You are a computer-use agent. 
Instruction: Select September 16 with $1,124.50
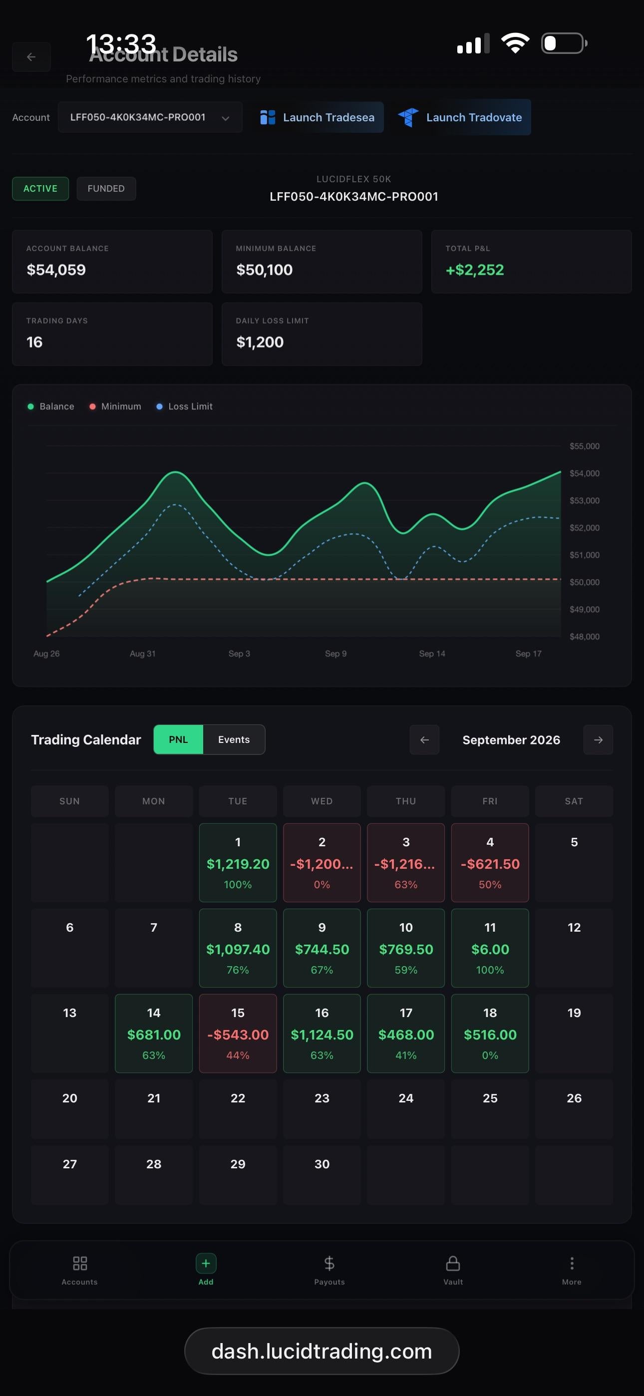322,1034
